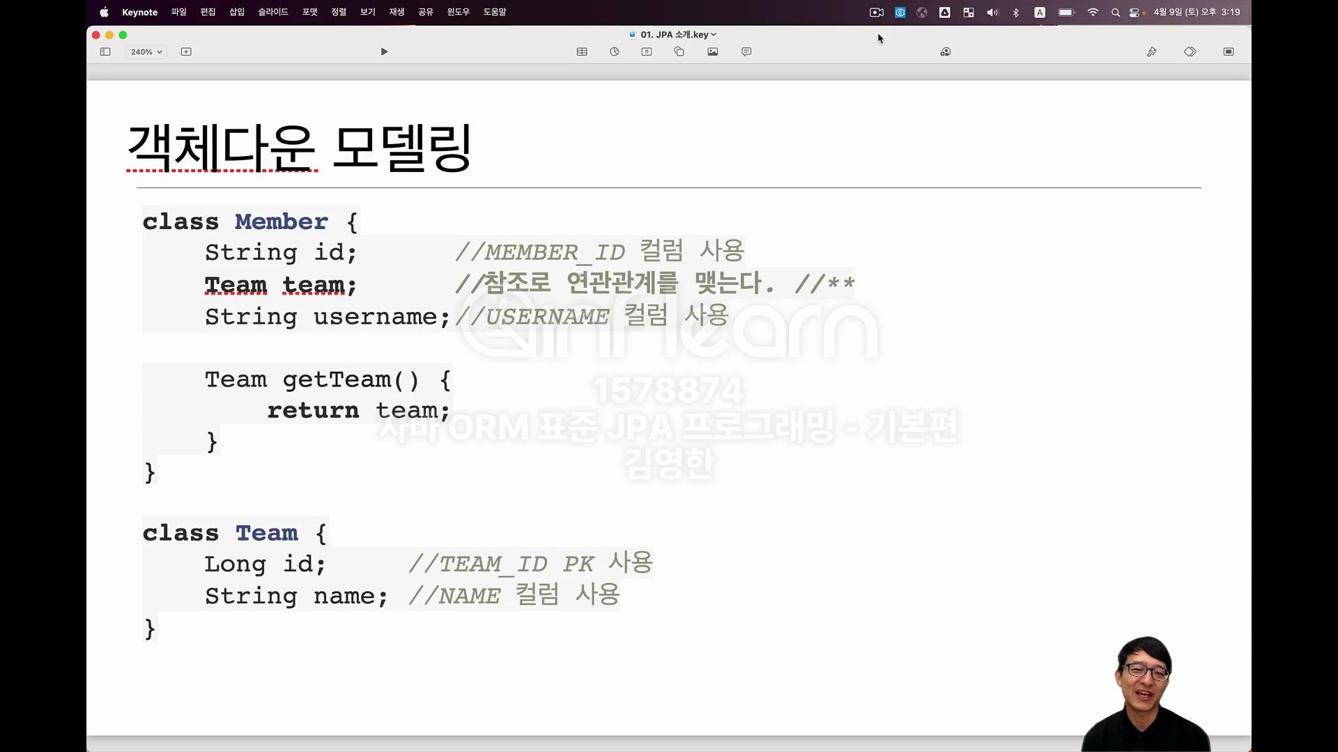Click the date and time 4월 9일
The image size is (1338, 752).
point(1197,12)
